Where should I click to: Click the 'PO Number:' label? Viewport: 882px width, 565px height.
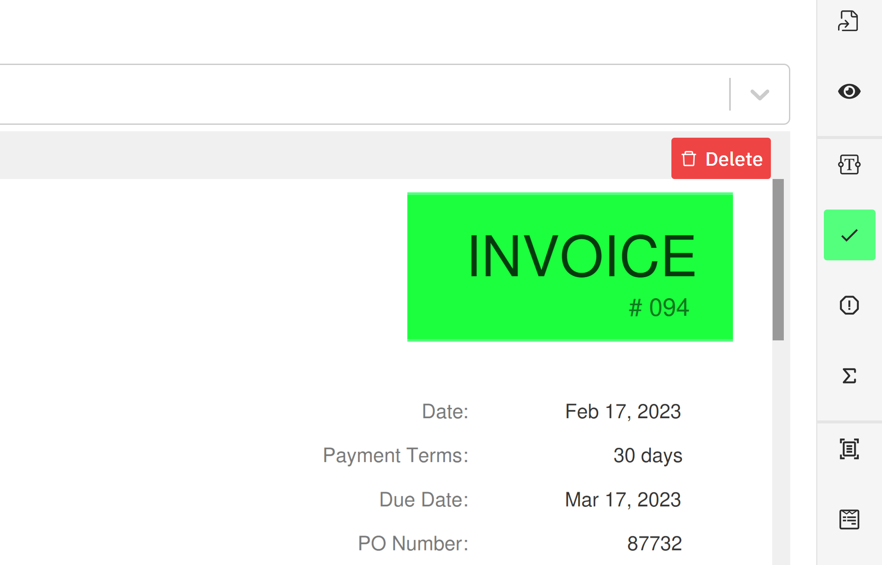pos(413,543)
